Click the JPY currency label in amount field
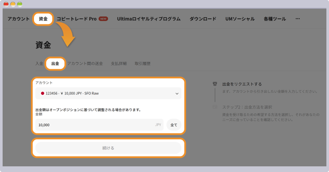This screenshot has width=329, height=172. pos(158,125)
